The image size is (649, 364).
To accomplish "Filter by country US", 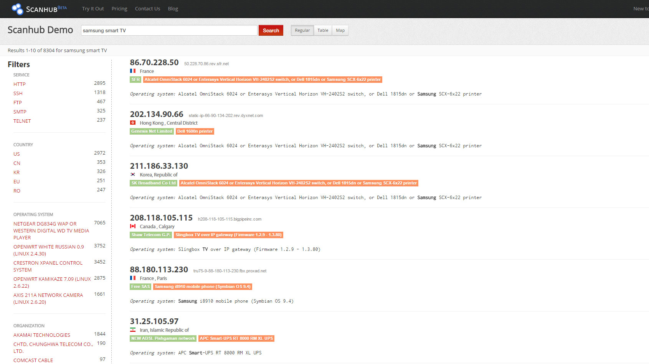I will 17,154.
